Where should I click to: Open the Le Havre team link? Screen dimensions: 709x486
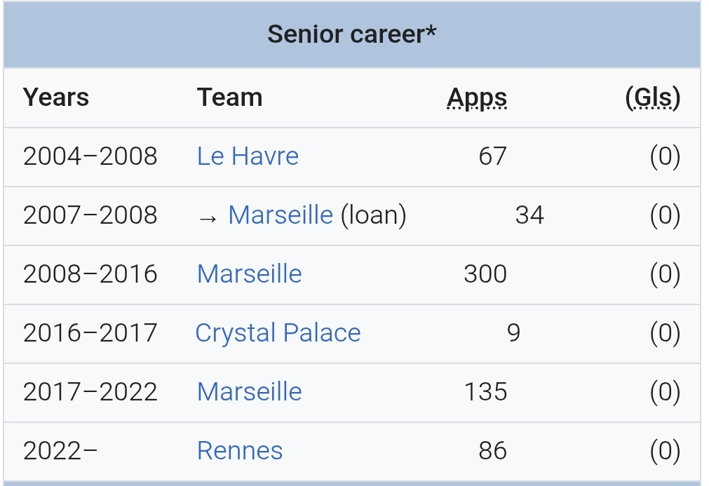[x=248, y=156]
